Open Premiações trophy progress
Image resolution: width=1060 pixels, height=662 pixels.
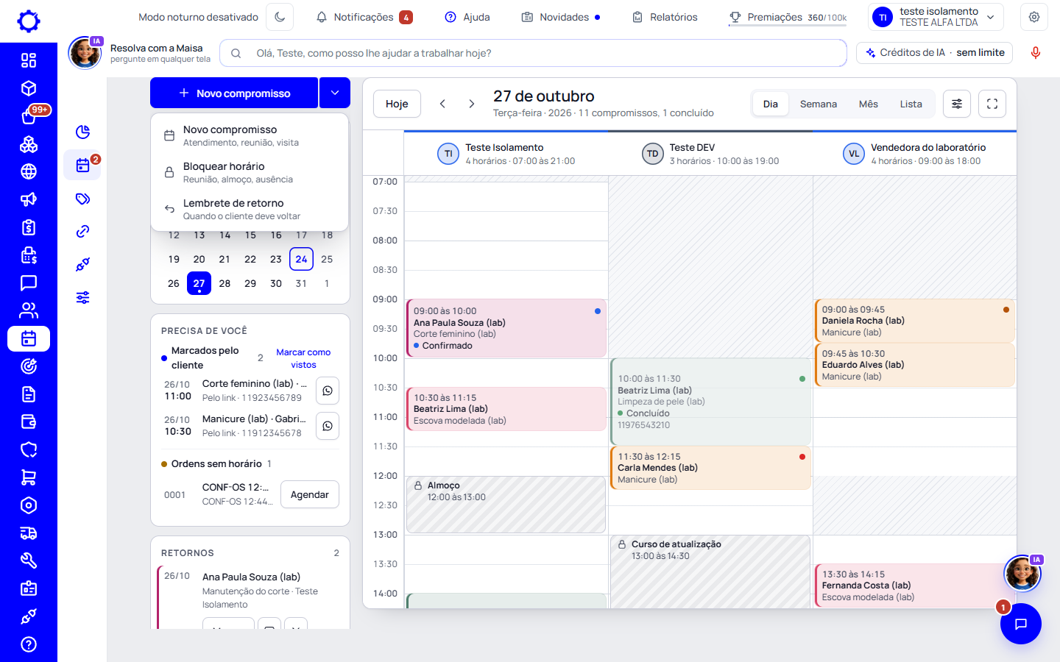pyautogui.click(x=788, y=17)
